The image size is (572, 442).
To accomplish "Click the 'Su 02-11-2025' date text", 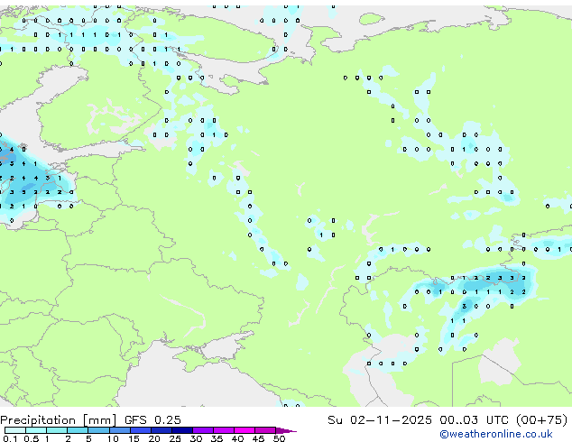I will click(x=380, y=420).
